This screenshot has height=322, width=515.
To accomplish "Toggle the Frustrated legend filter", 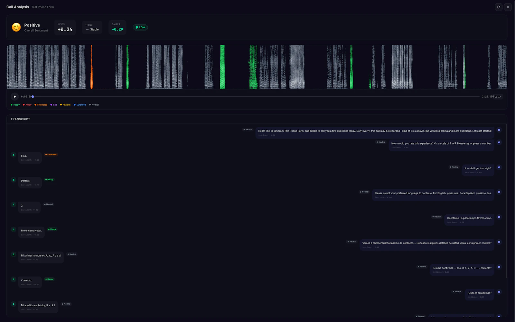I will tap(41, 105).
